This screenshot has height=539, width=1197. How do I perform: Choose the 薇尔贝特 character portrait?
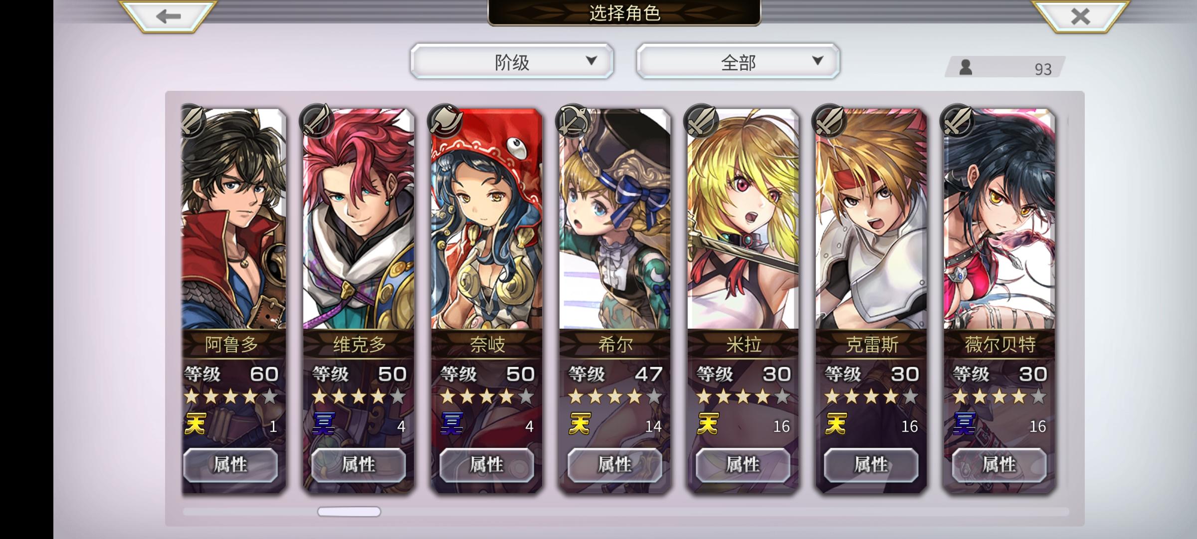click(x=999, y=220)
